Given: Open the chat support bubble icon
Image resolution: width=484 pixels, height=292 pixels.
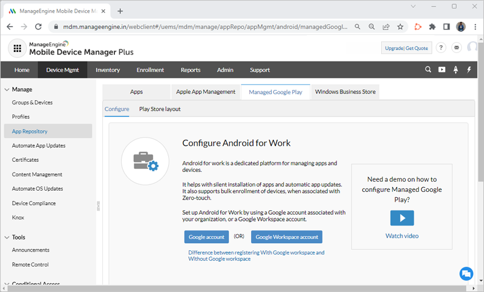Looking at the screenshot, I should [x=465, y=273].
